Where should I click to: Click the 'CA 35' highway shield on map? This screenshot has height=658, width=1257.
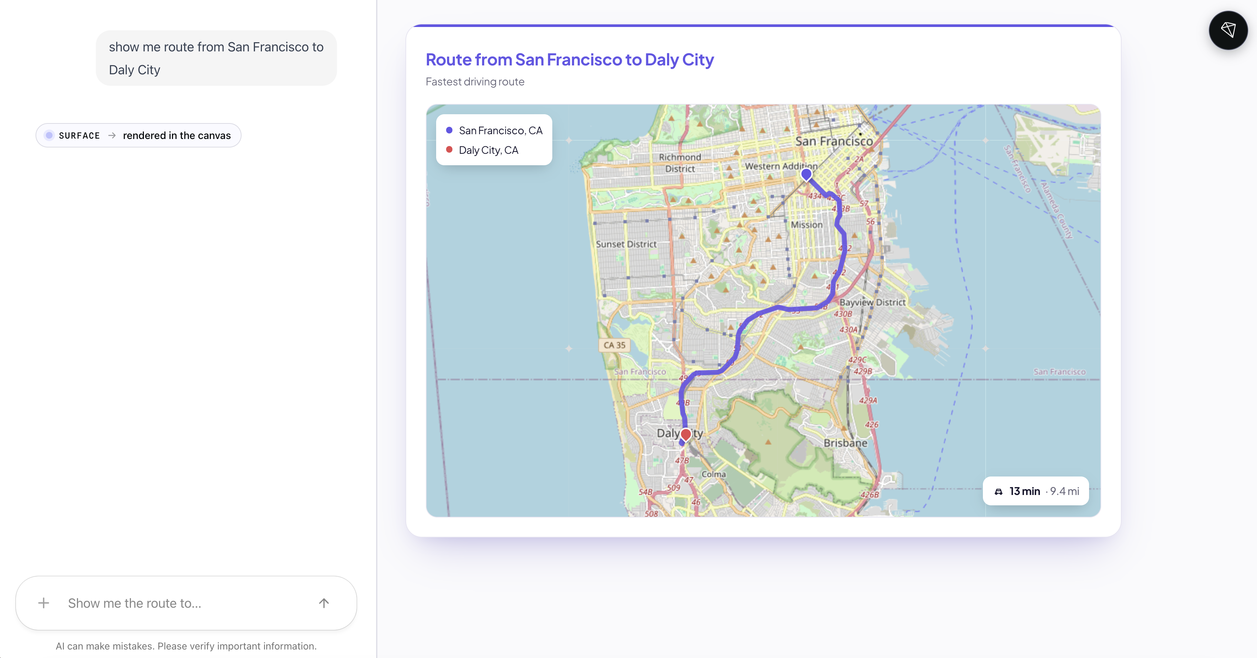614,345
